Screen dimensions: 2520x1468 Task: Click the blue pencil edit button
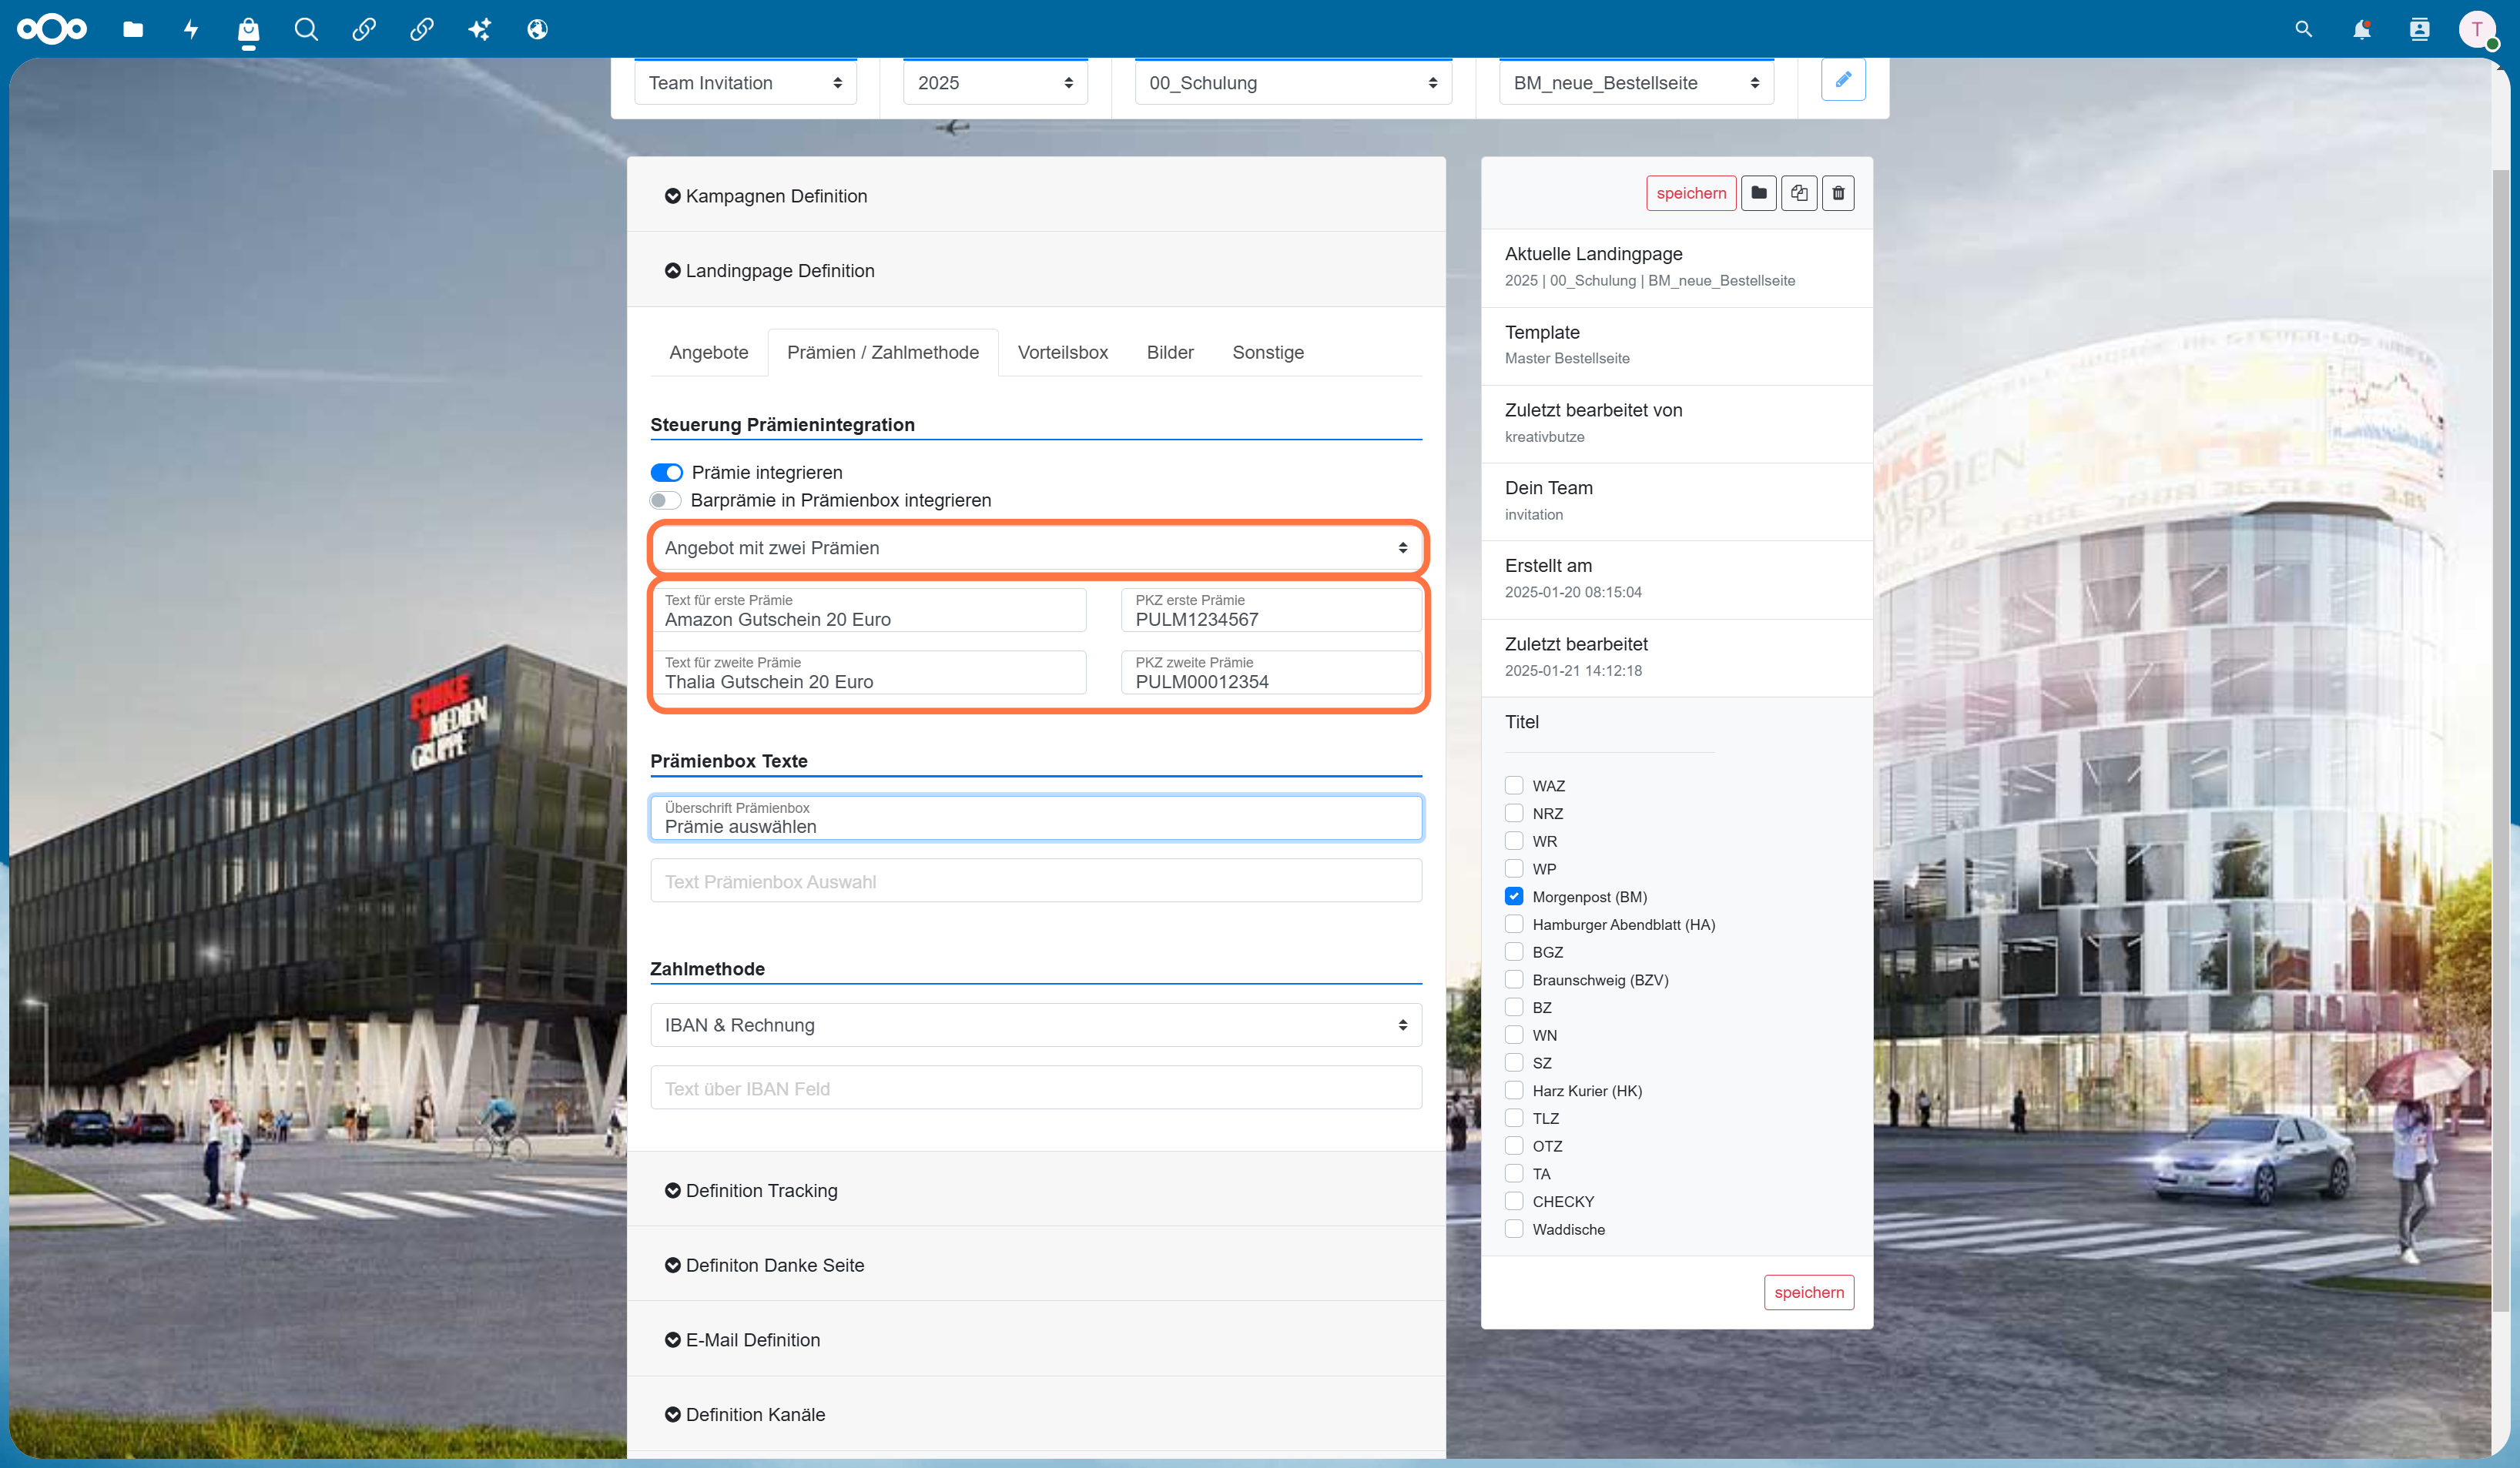click(x=1843, y=80)
